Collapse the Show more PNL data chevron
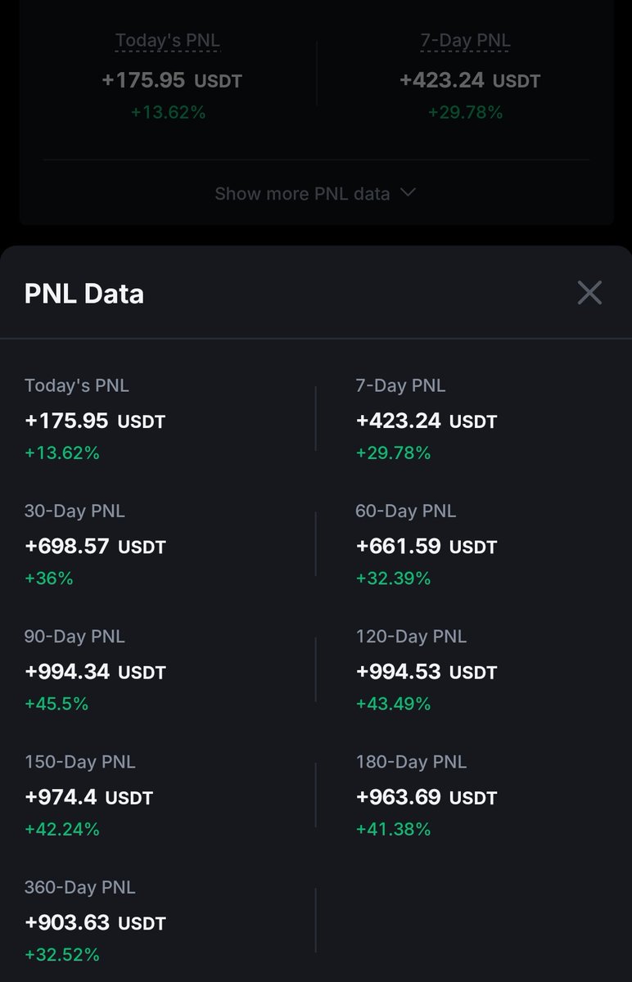Viewport: 632px width, 982px height. tap(408, 193)
